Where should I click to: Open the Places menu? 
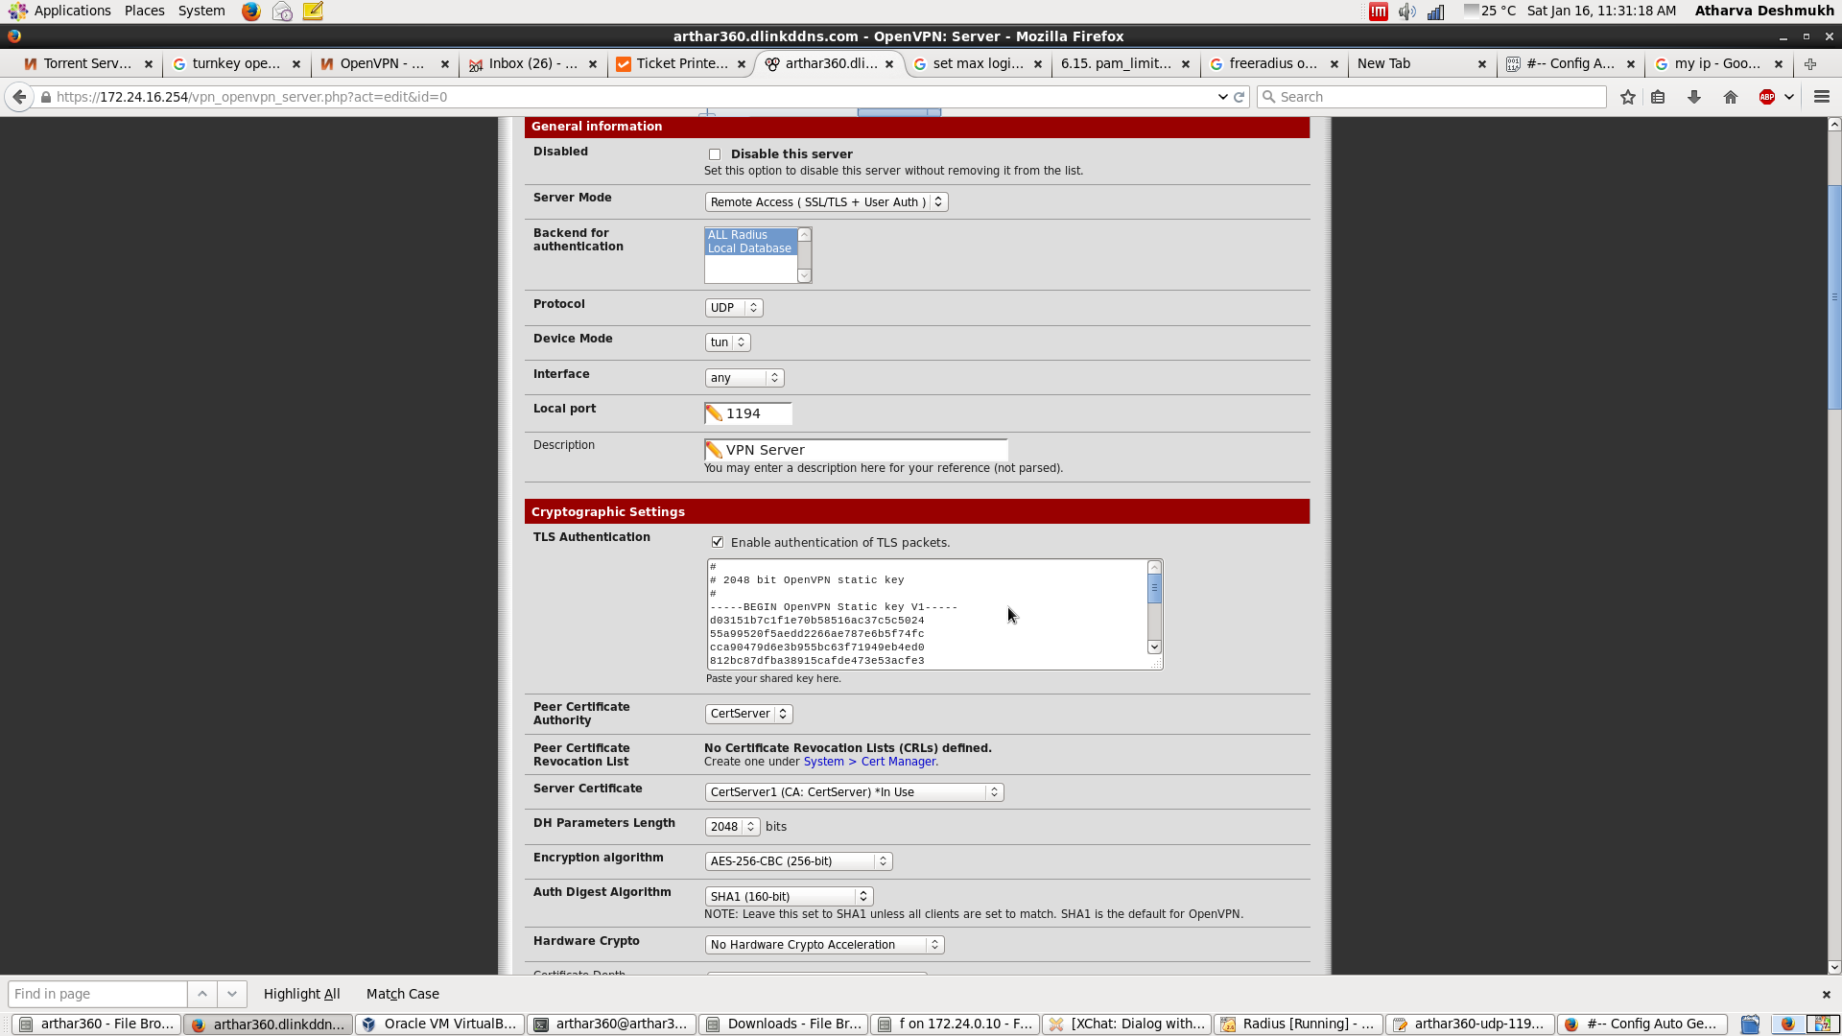pyautogui.click(x=144, y=11)
